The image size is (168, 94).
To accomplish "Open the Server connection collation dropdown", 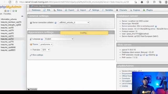I will (74, 22).
